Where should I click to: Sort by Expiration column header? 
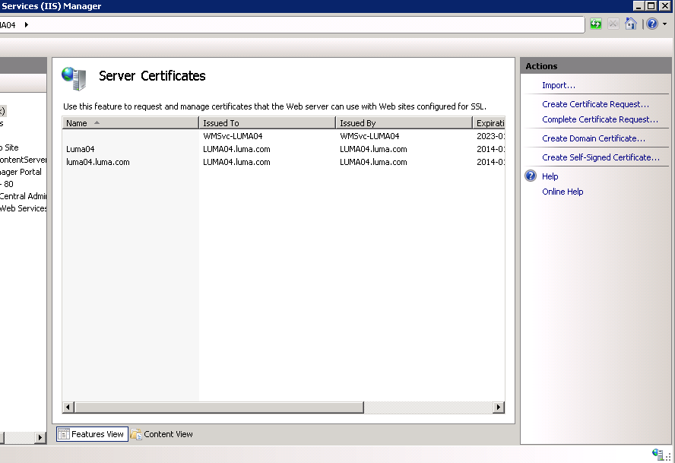[x=489, y=122]
